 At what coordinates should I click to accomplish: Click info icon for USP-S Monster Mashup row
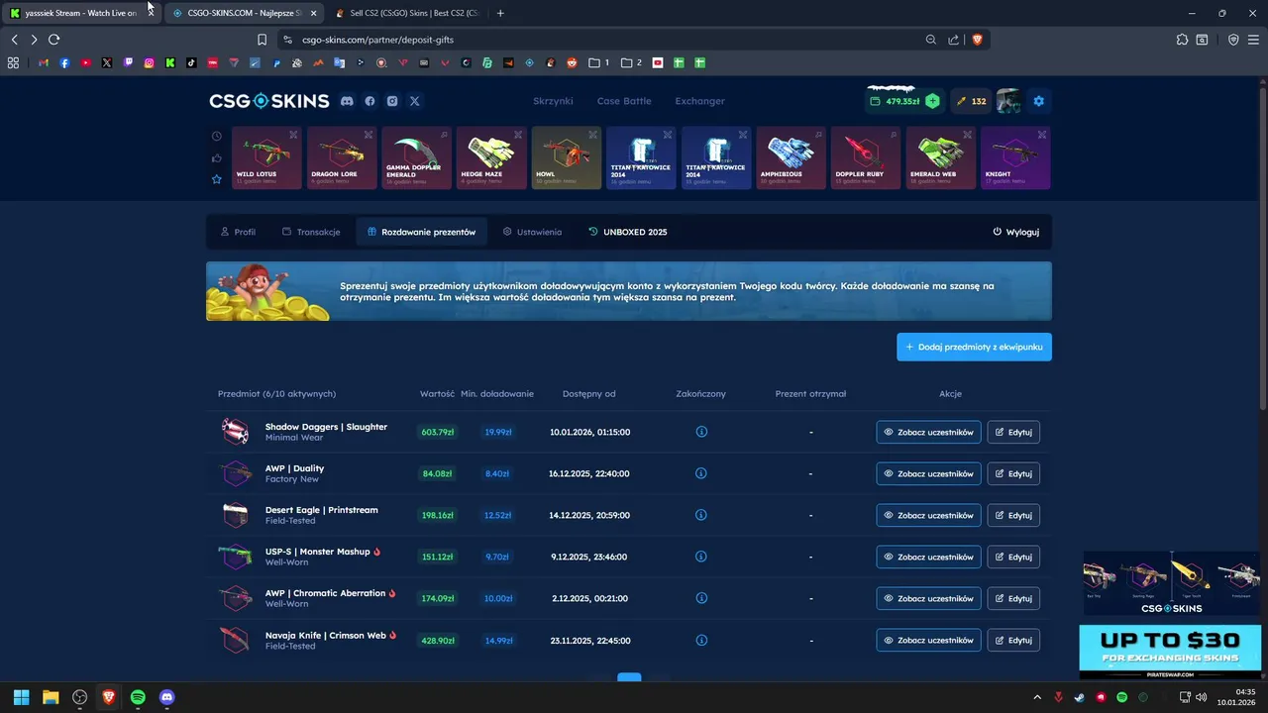point(701,557)
